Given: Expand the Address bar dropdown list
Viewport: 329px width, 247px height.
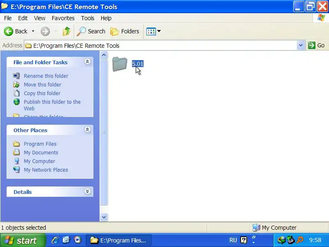Looking at the screenshot, I should click(301, 45).
